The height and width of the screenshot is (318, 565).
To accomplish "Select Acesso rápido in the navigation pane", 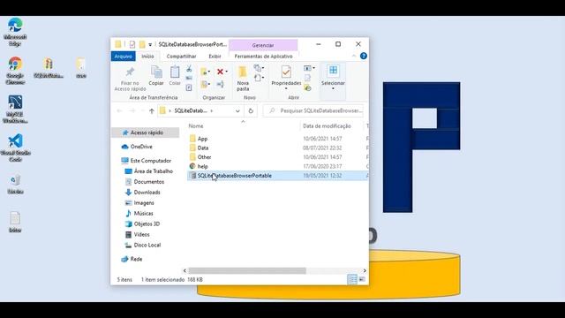I will (x=146, y=132).
